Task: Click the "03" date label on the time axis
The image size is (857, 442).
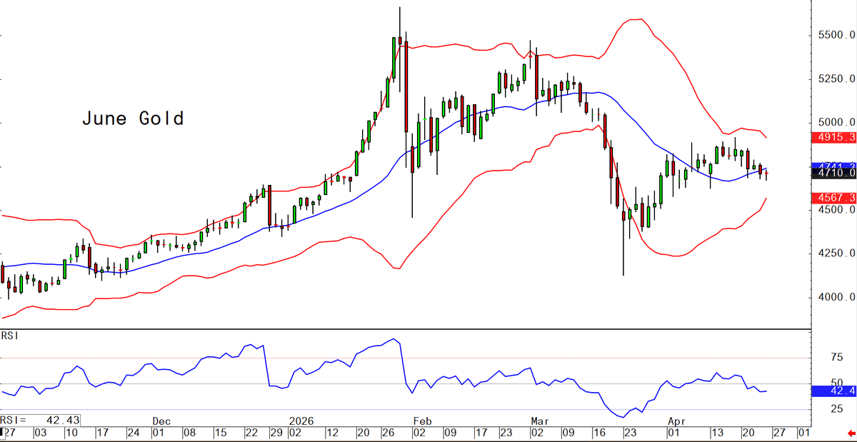Action: 40,433
